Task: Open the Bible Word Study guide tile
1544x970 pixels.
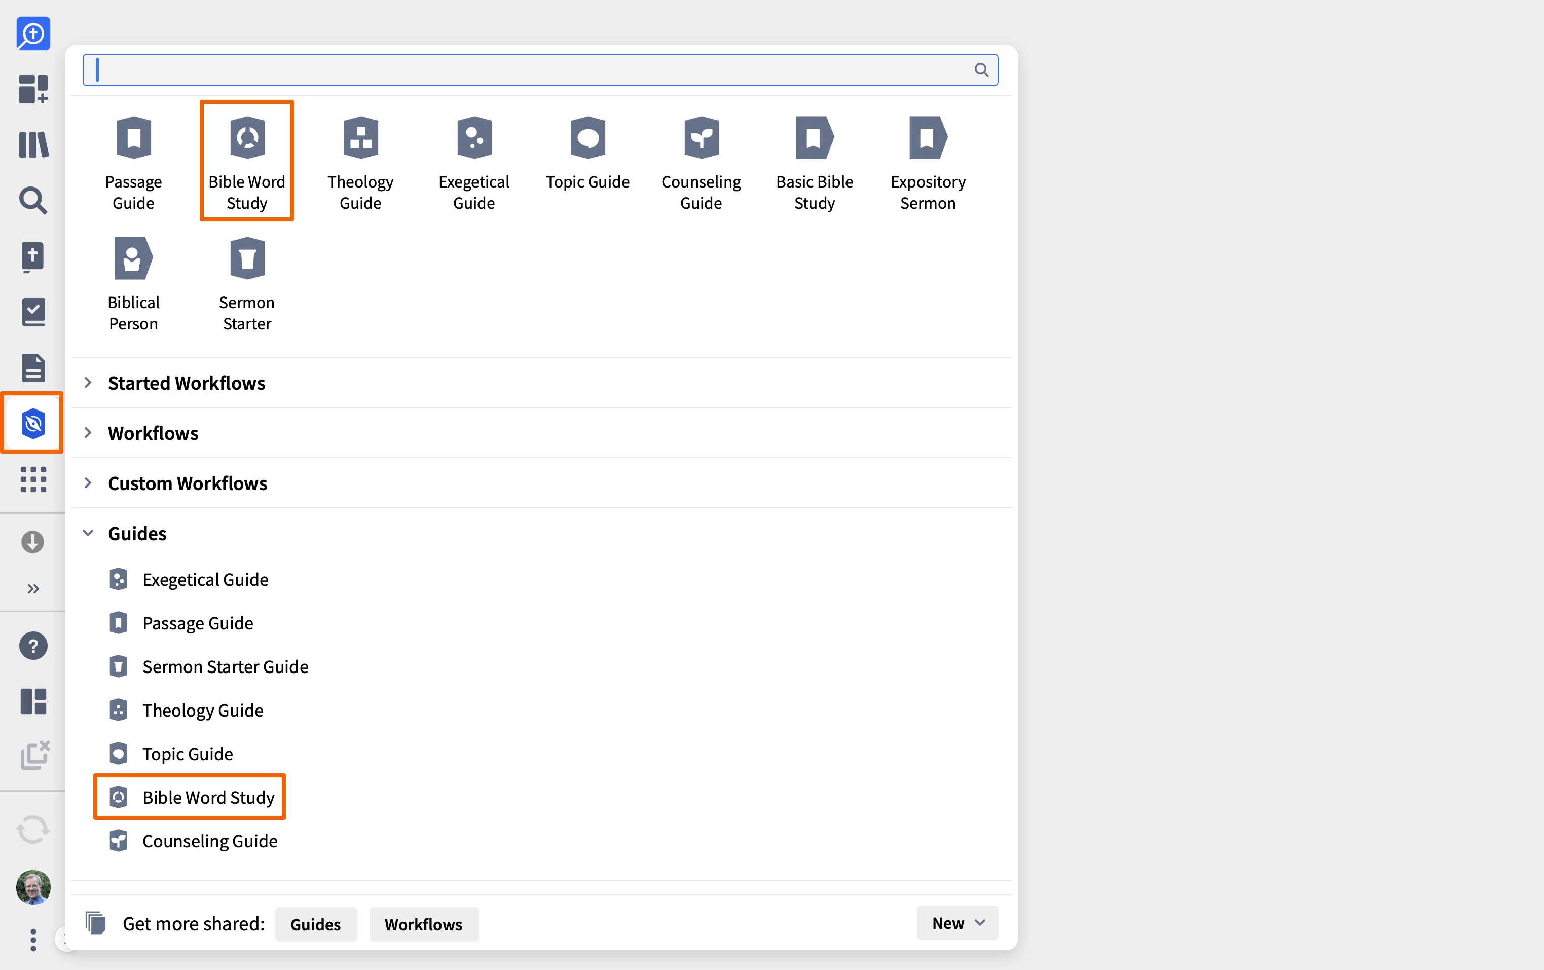Action: click(247, 162)
